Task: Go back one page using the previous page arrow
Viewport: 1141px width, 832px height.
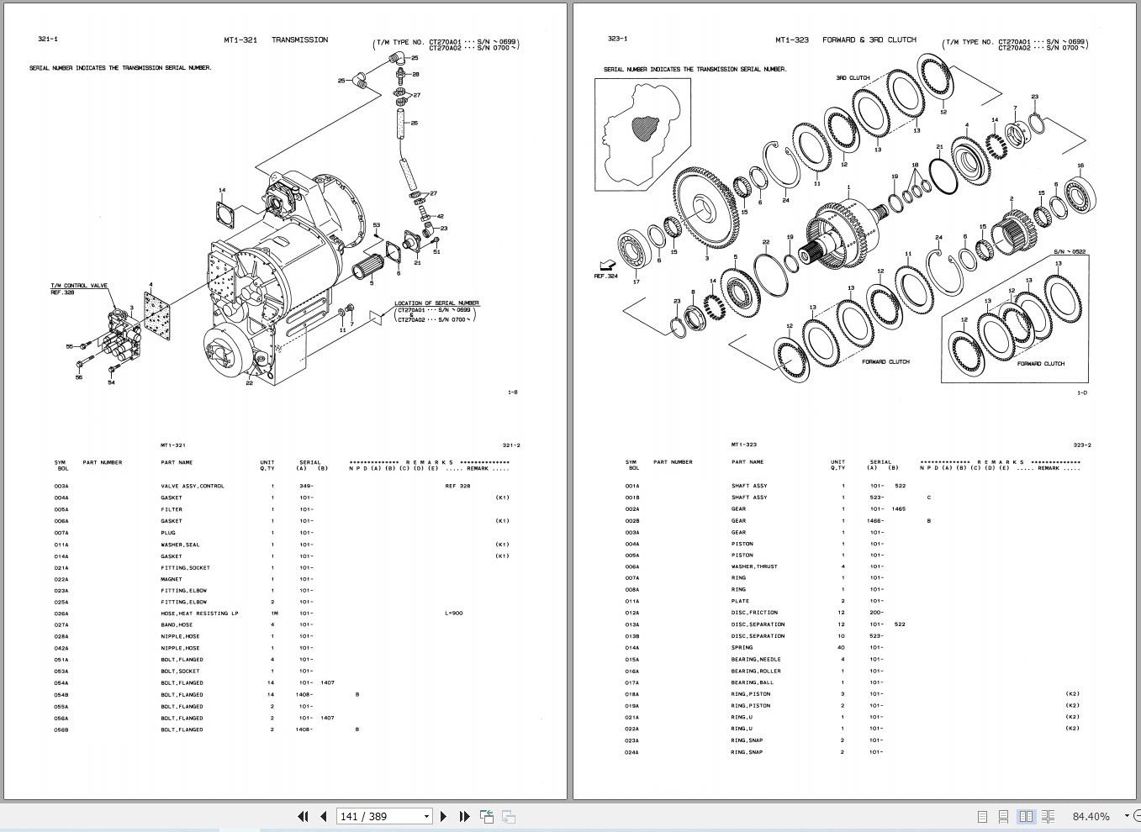Action: [324, 816]
